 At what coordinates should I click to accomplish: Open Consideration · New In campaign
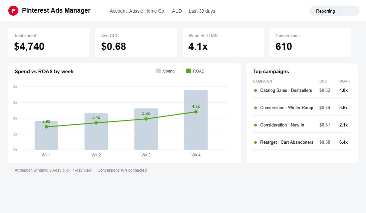coord(282,125)
